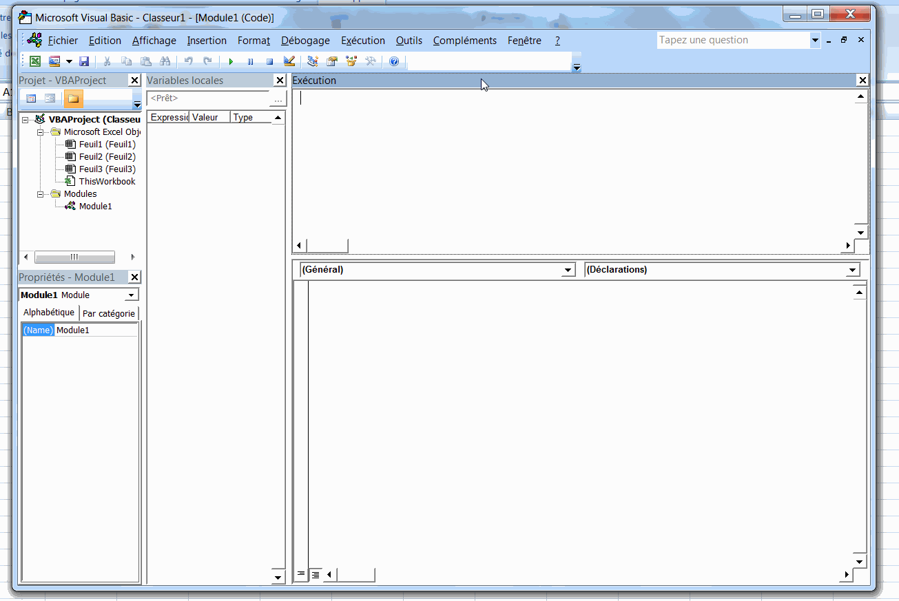The image size is (899, 601).
Task: Select Feuil2 (Feuil2) in project tree
Action: [x=107, y=157]
